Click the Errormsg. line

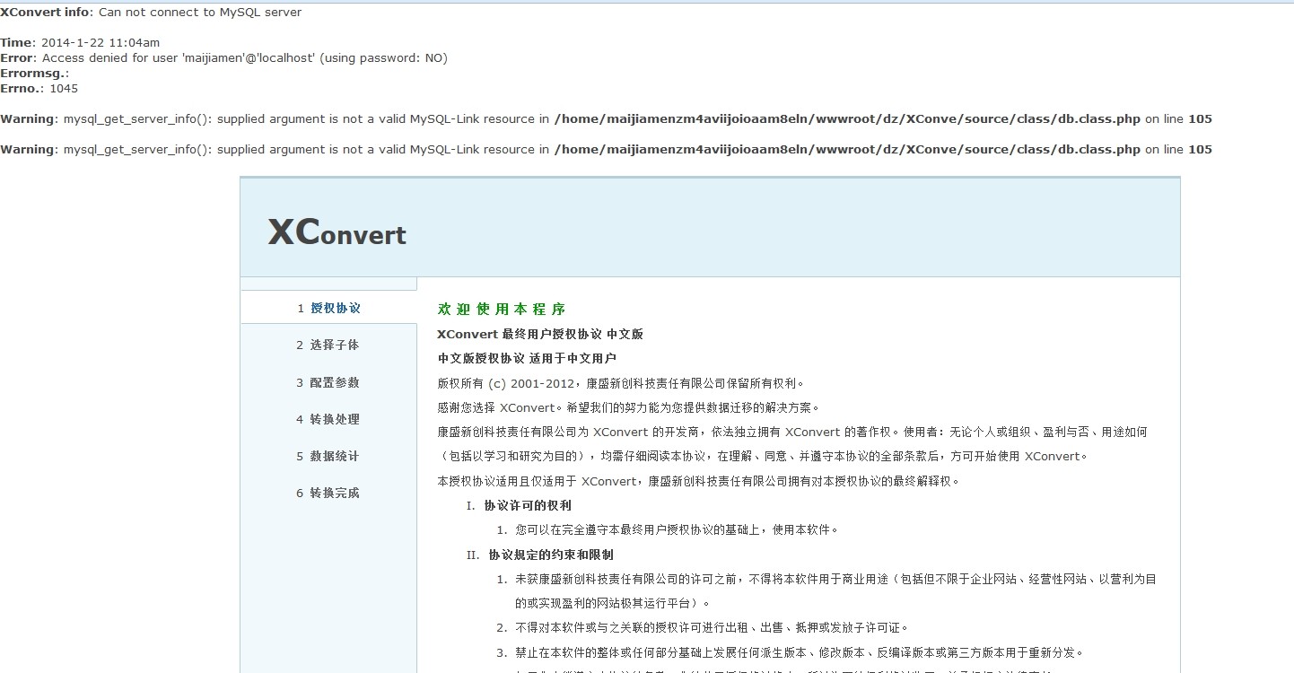[x=35, y=74]
